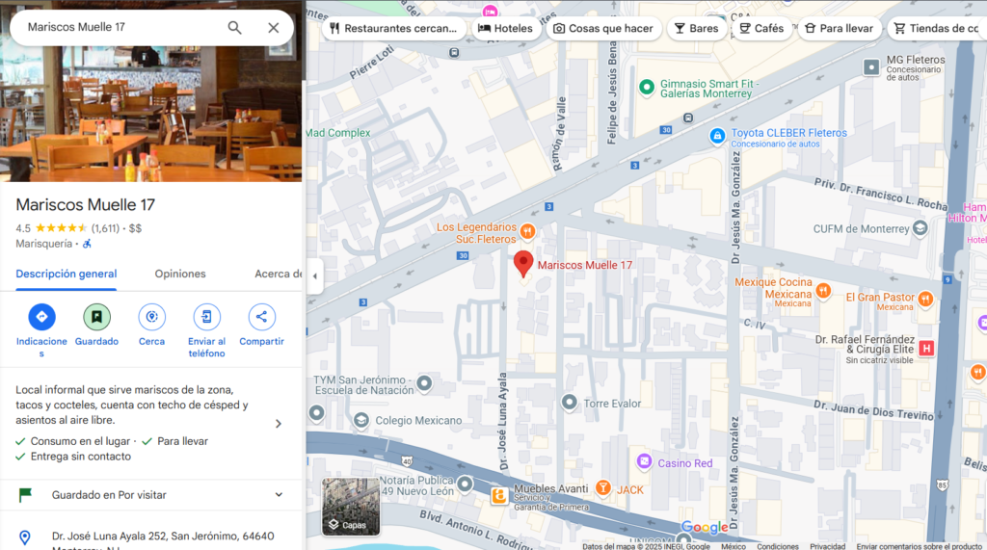Expand the Guardado en Por visitar dropdown
Screen dimensions: 987x550
(x=279, y=495)
